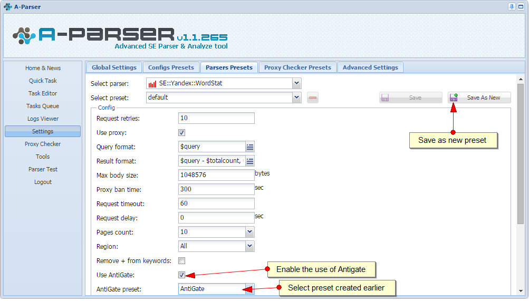Screen dimensions: 529x301
Task: Click the Save As New button
Action: click(479, 98)
